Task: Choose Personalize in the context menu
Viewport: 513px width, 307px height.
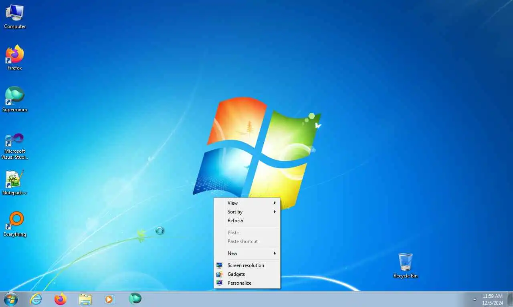Action: click(247, 283)
